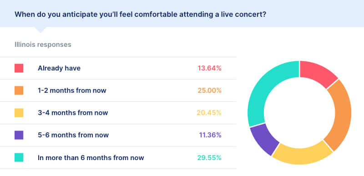Click the 3-4 months from now label
The width and height of the screenshot is (364, 176).
pos(73,113)
